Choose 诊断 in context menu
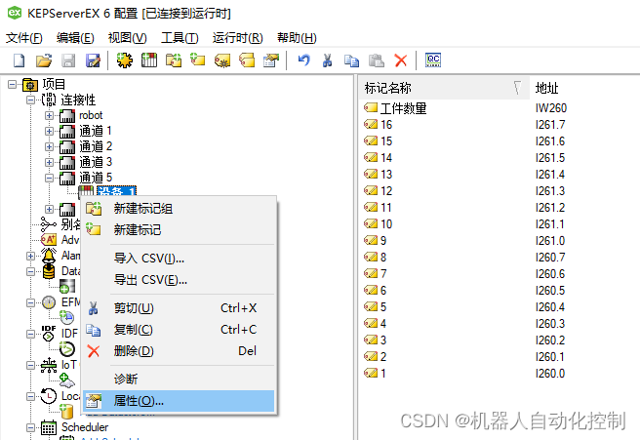 coord(179,380)
